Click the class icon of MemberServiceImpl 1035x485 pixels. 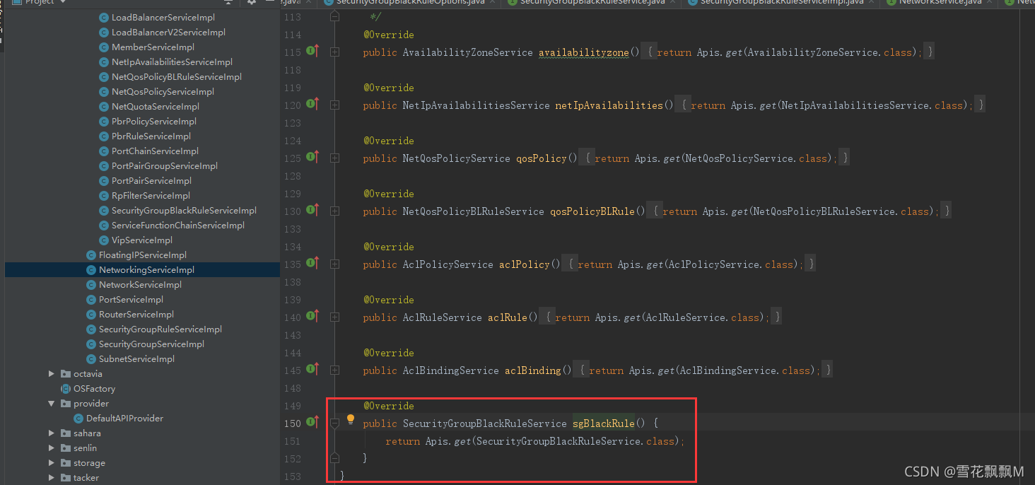(x=104, y=47)
